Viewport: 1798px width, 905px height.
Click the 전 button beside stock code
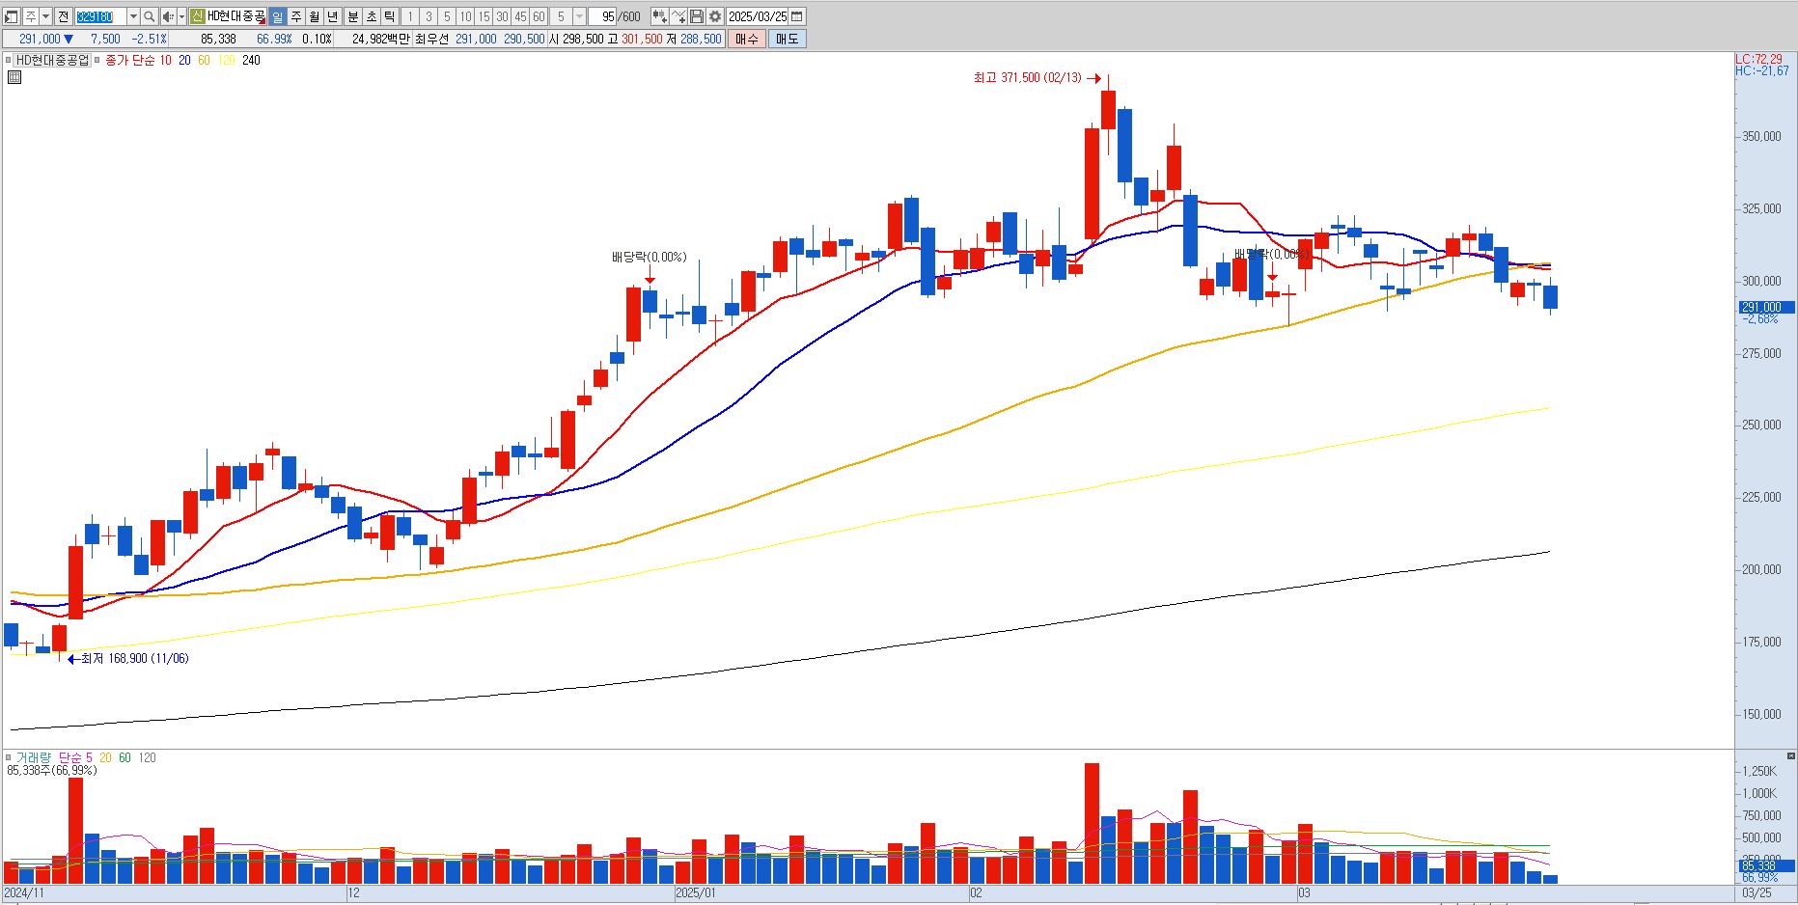[63, 16]
